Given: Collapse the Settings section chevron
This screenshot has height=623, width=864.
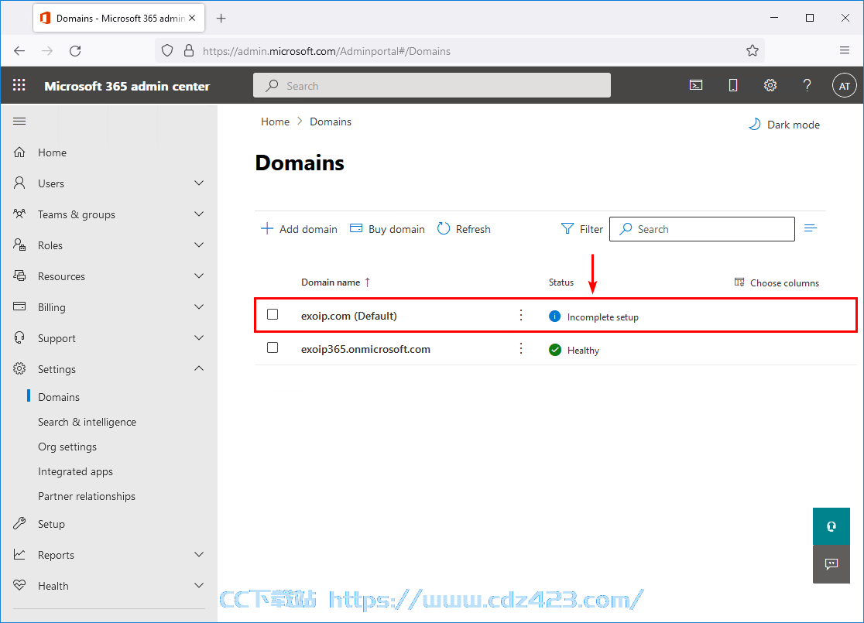Looking at the screenshot, I should click(x=199, y=368).
